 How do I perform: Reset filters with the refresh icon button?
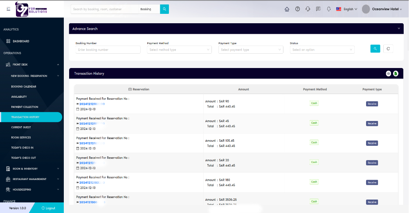point(388,48)
